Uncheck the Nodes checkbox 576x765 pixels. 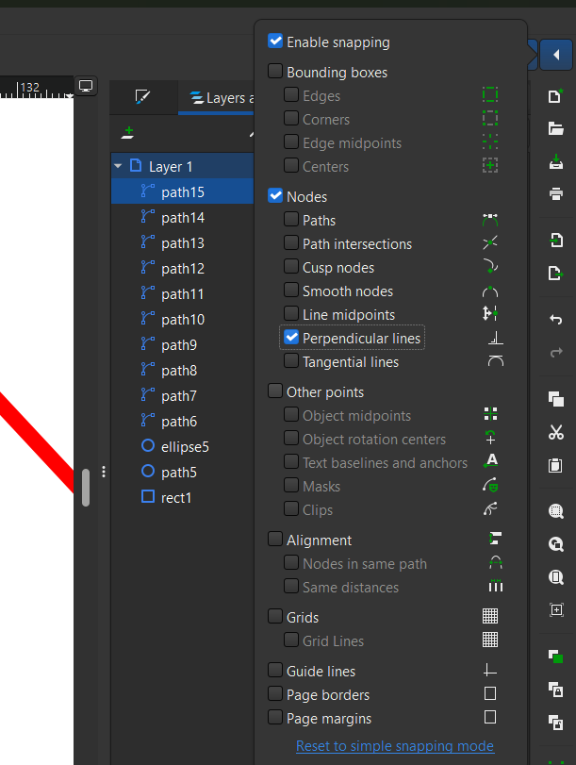pyautogui.click(x=275, y=195)
